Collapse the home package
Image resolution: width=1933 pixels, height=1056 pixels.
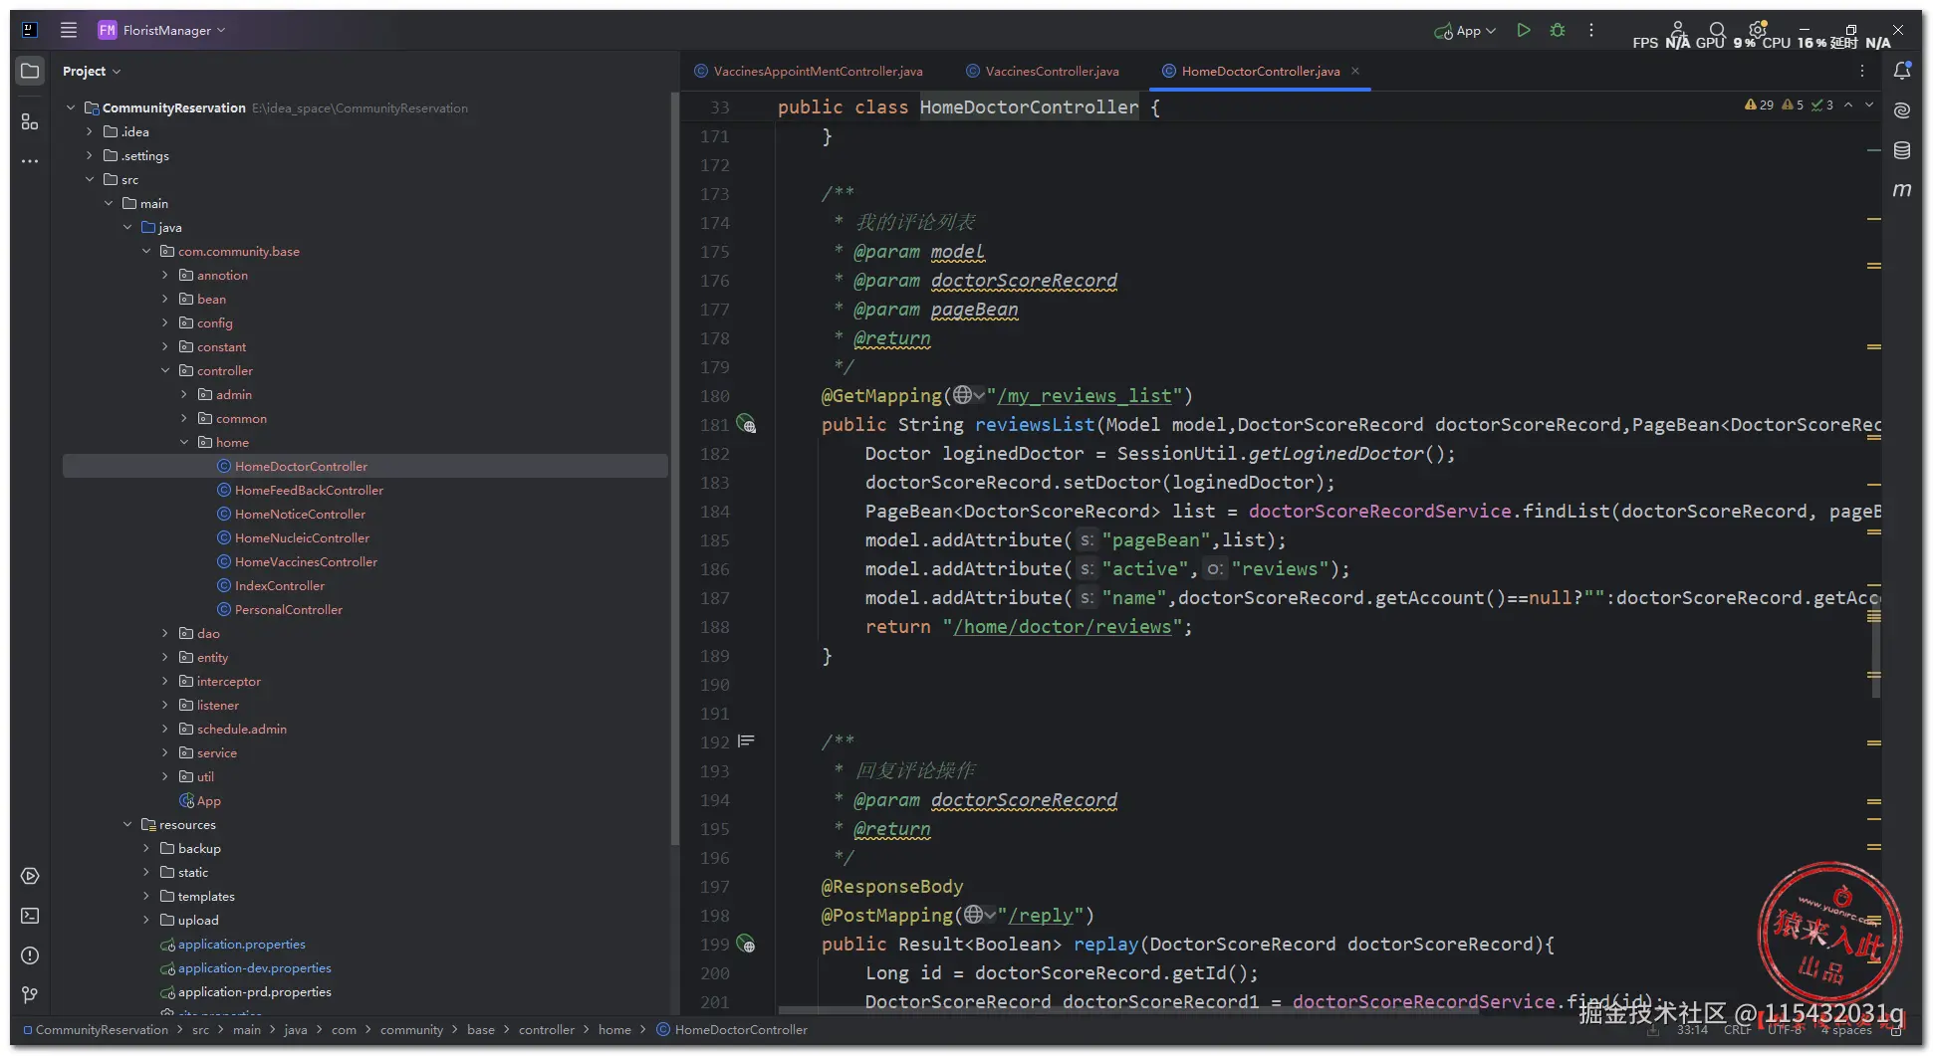click(x=184, y=442)
